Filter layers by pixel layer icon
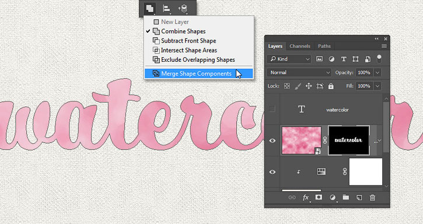The height and width of the screenshot is (224, 423). (x=319, y=59)
